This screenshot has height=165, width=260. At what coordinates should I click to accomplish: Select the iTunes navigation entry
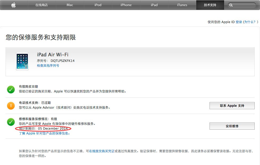coord(182,5)
